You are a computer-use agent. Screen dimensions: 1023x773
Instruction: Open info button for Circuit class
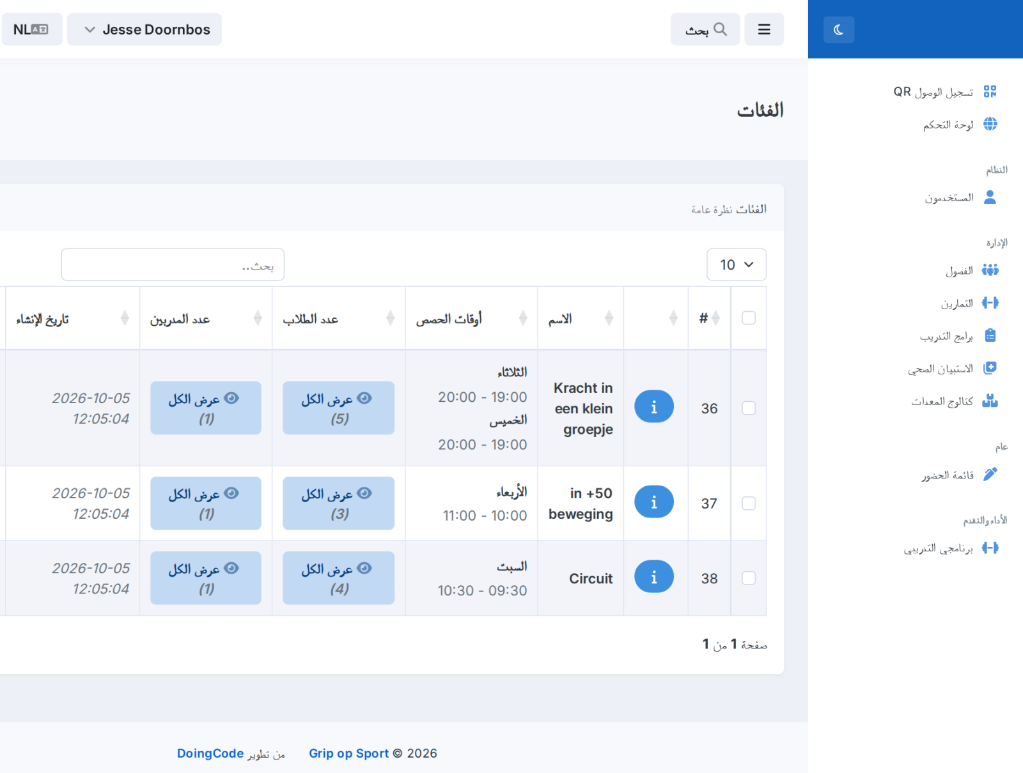tap(654, 576)
